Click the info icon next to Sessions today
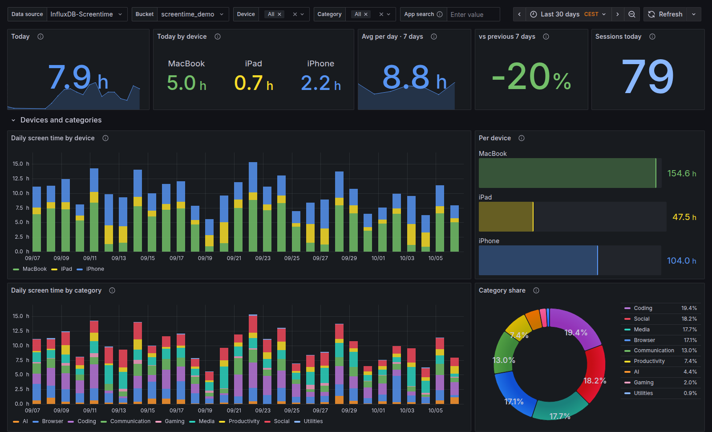The width and height of the screenshot is (712, 432). pyautogui.click(x=652, y=37)
